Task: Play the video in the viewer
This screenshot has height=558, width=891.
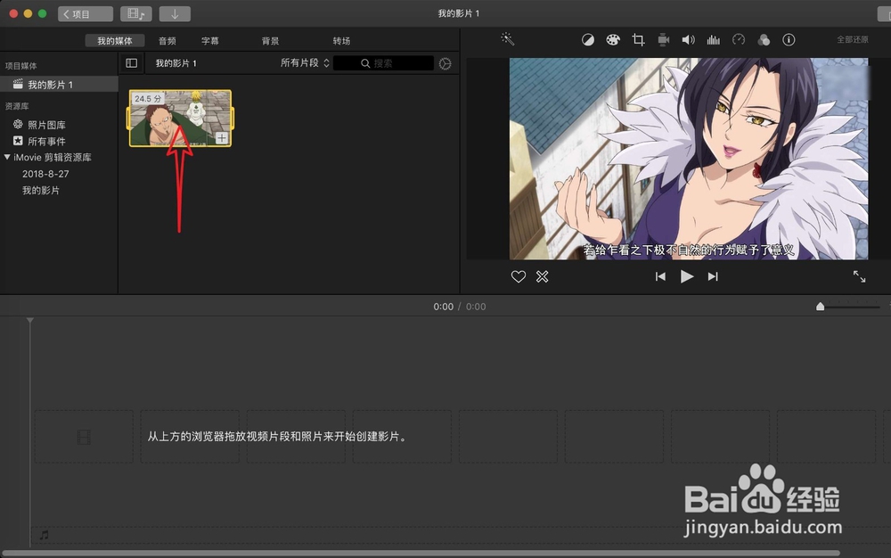Action: 686,276
